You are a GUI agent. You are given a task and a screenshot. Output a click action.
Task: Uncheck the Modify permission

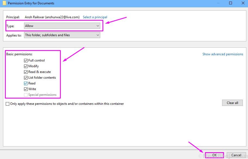(26, 66)
